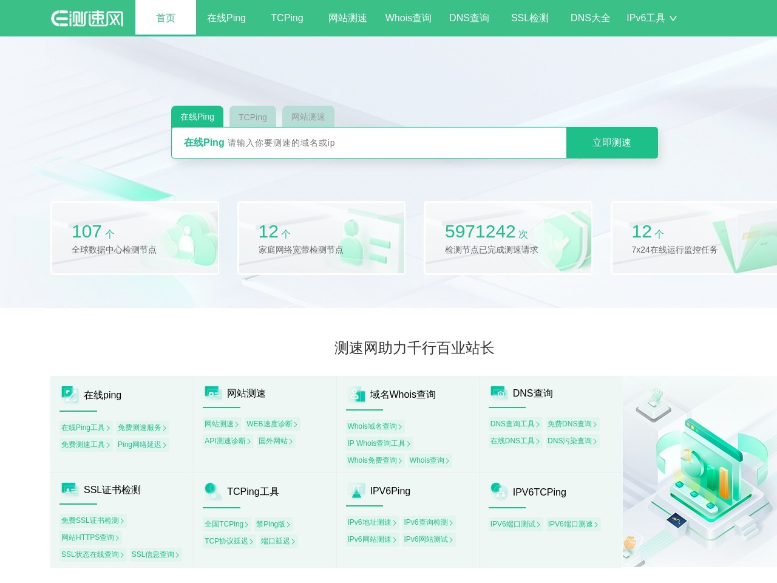
Task: Click the 测速网 site logo
Action: click(x=87, y=18)
